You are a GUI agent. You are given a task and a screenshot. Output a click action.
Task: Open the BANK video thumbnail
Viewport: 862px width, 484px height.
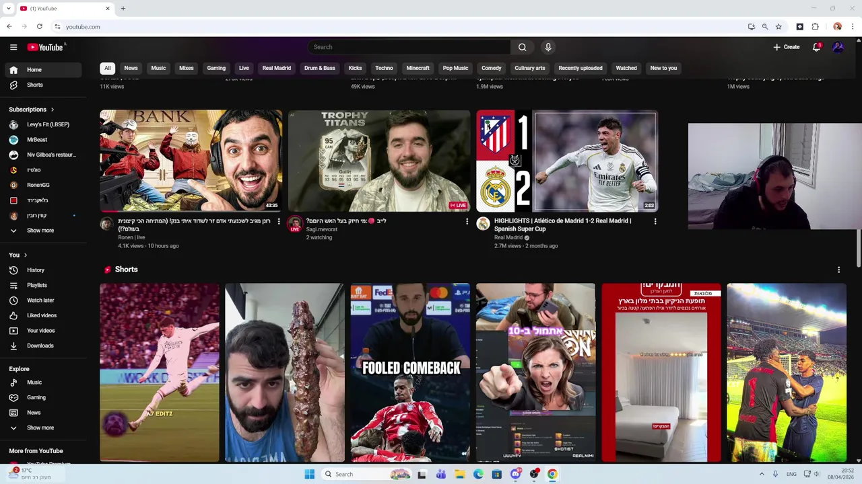pyautogui.click(x=191, y=161)
